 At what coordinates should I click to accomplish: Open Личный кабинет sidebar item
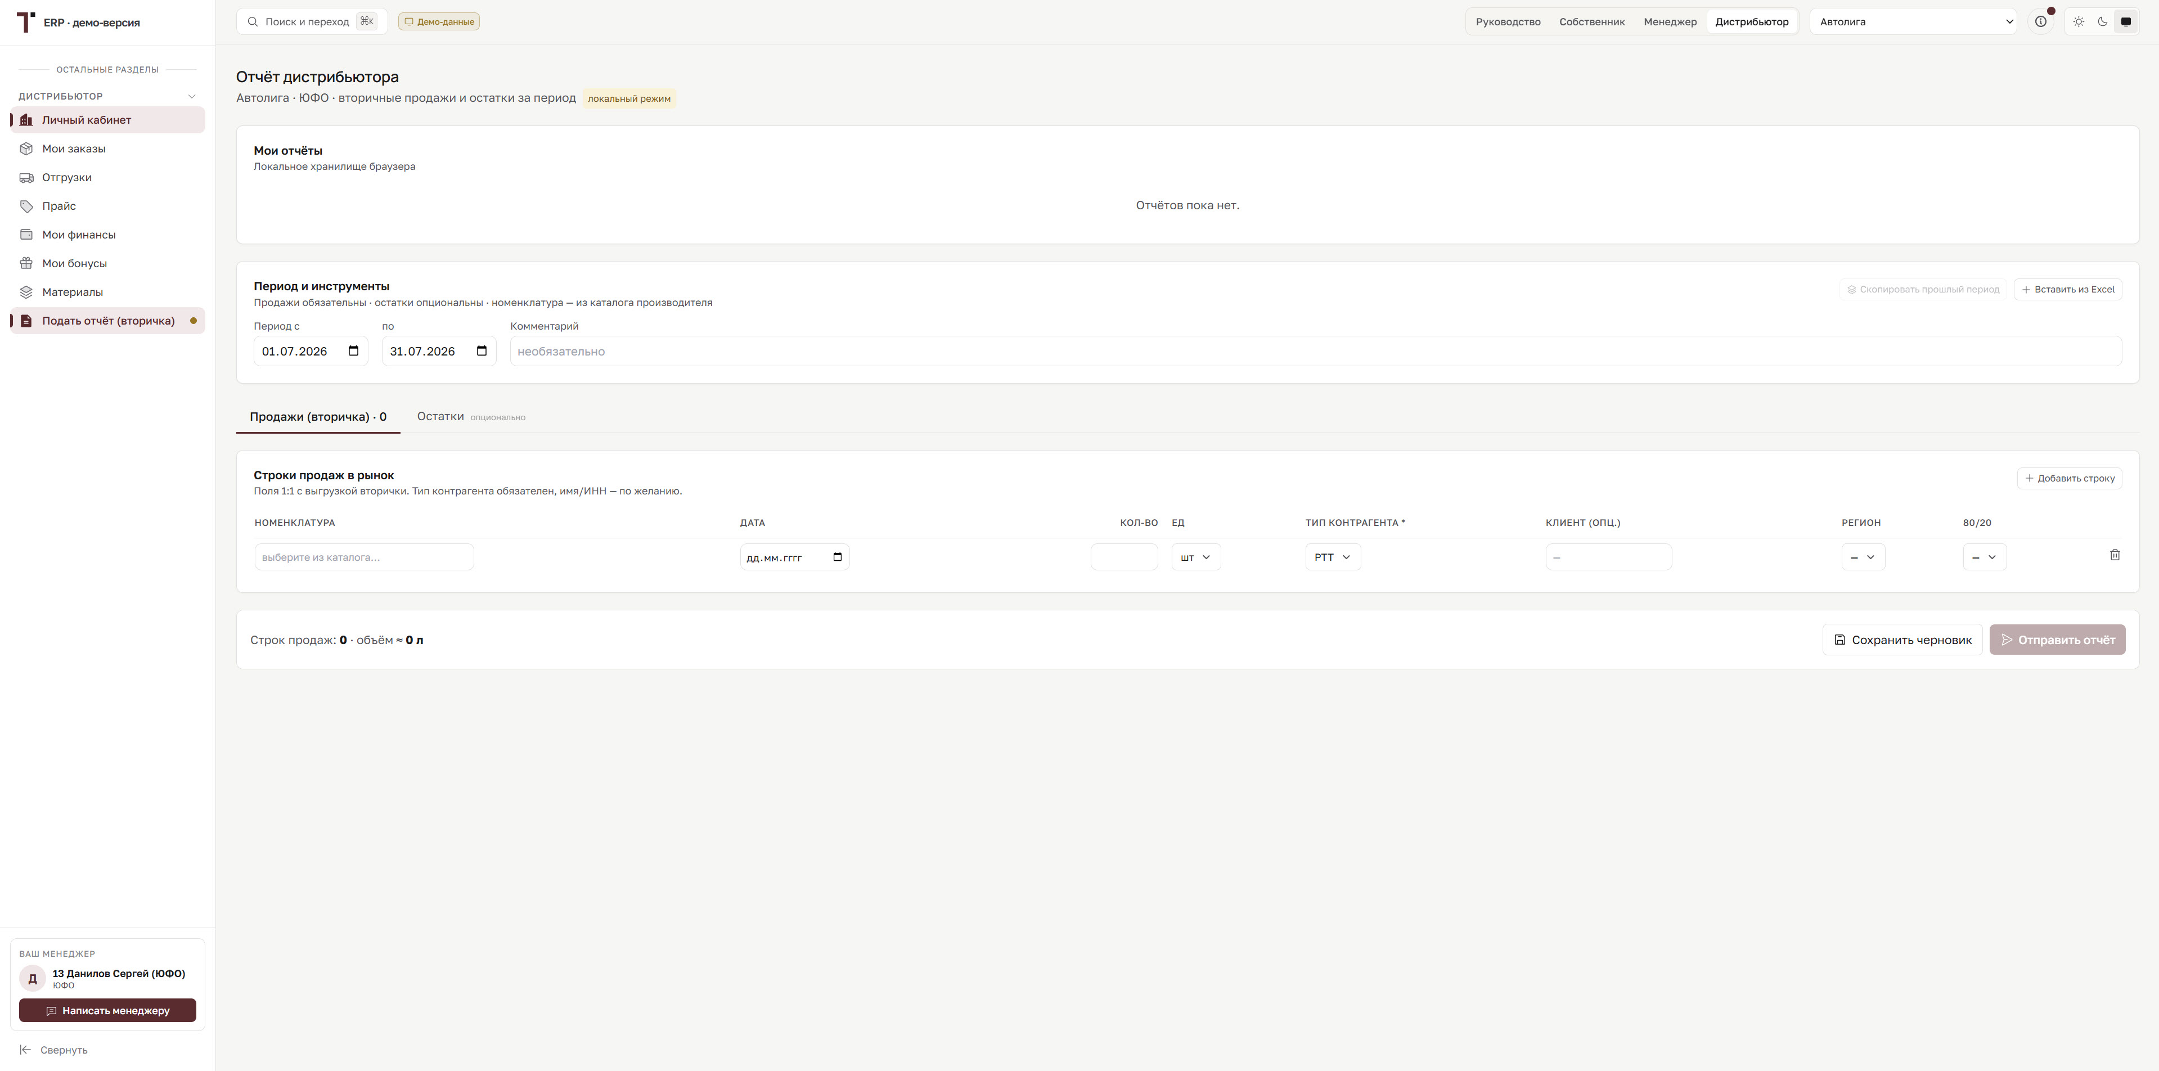point(107,120)
